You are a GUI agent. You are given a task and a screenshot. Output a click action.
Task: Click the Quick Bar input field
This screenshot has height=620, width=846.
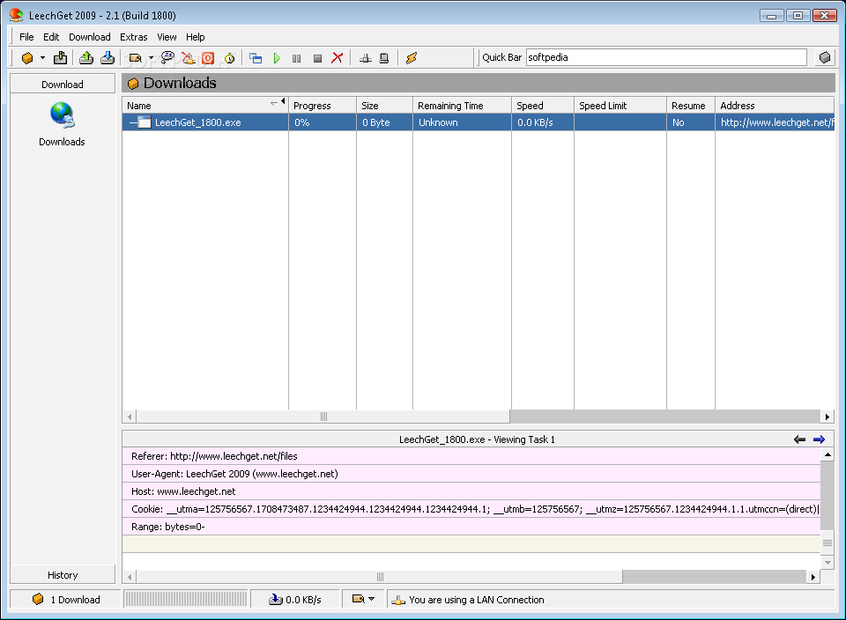point(666,58)
